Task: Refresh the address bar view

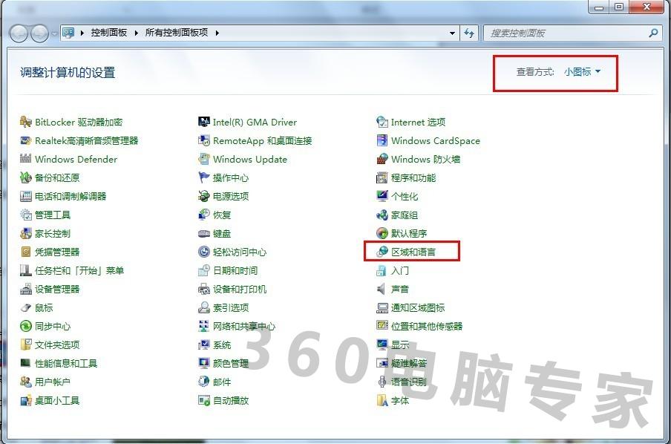Action: click(469, 33)
